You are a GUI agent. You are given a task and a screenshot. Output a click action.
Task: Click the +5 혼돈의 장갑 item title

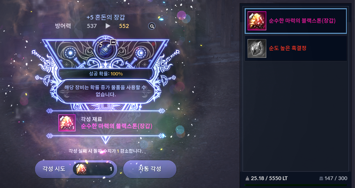tap(108, 18)
